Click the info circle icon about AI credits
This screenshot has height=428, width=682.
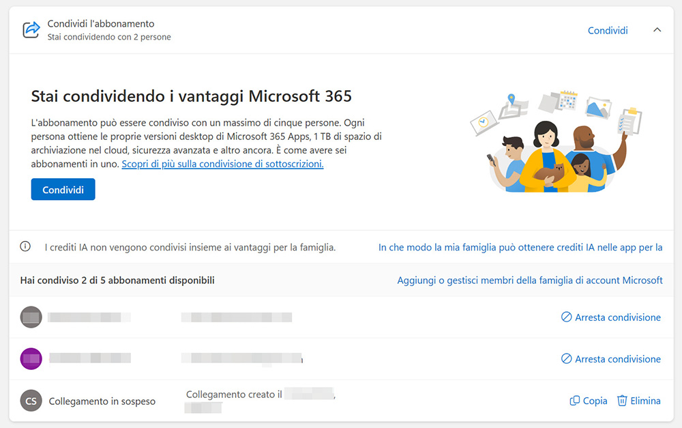click(x=25, y=246)
